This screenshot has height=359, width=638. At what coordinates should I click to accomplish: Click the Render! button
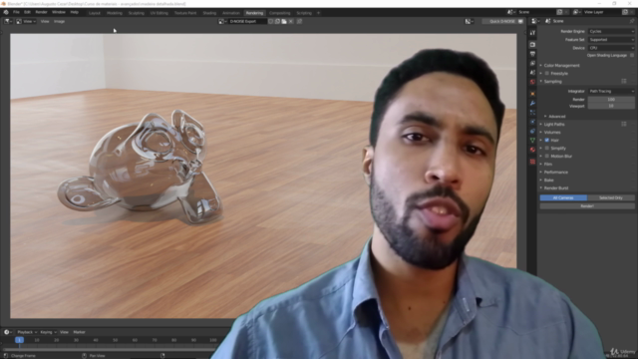coord(587,206)
